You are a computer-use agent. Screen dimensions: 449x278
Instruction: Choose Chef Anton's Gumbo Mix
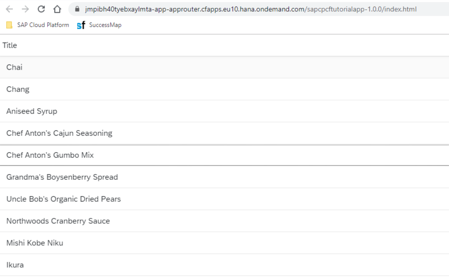224,155
